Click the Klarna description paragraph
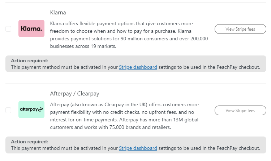The width and height of the screenshot is (271, 161). tap(129, 35)
